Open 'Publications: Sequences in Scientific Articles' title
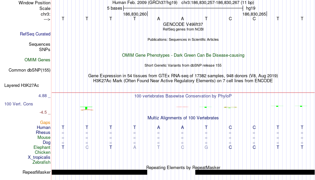This screenshot has width=315, height=180. coord(183,39)
